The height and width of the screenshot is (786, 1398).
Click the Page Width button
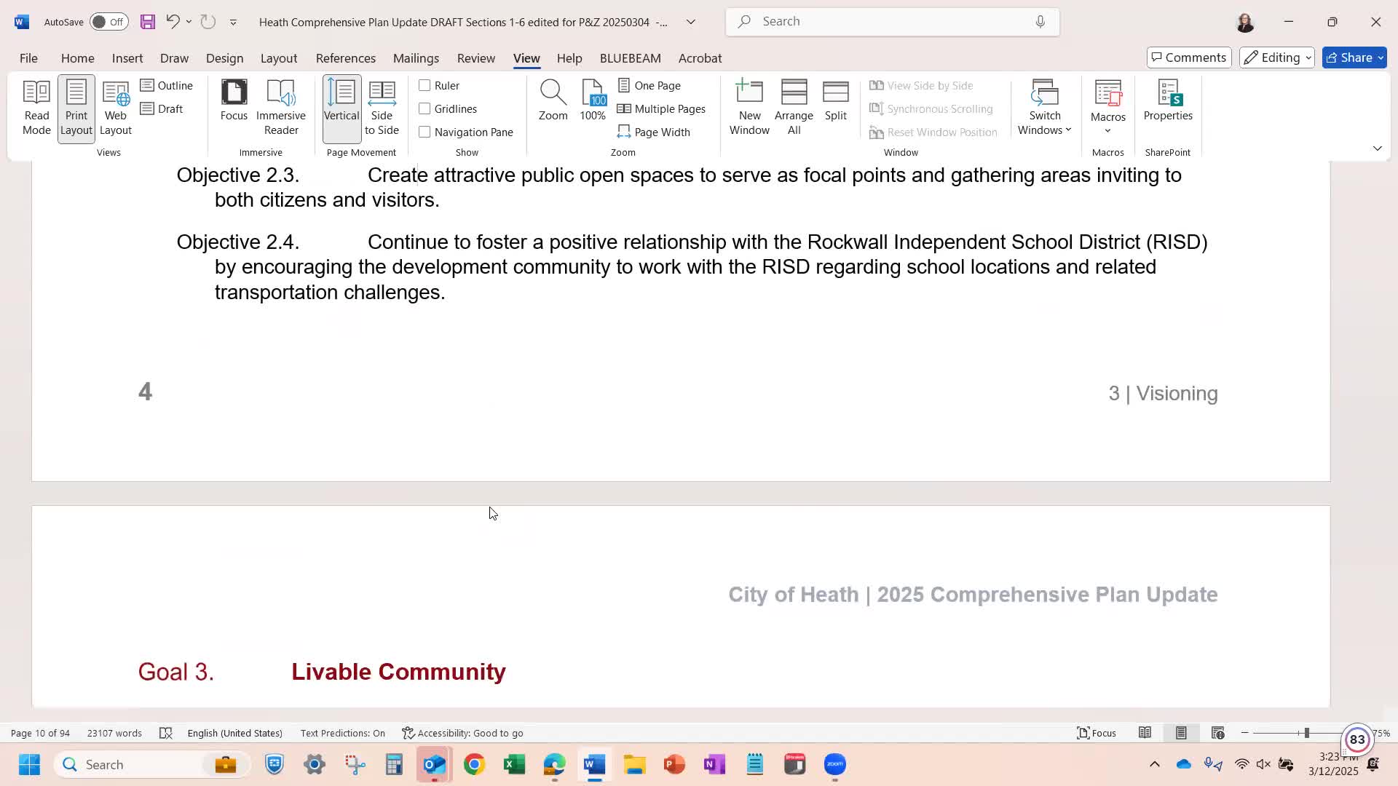tap(653, 132)
